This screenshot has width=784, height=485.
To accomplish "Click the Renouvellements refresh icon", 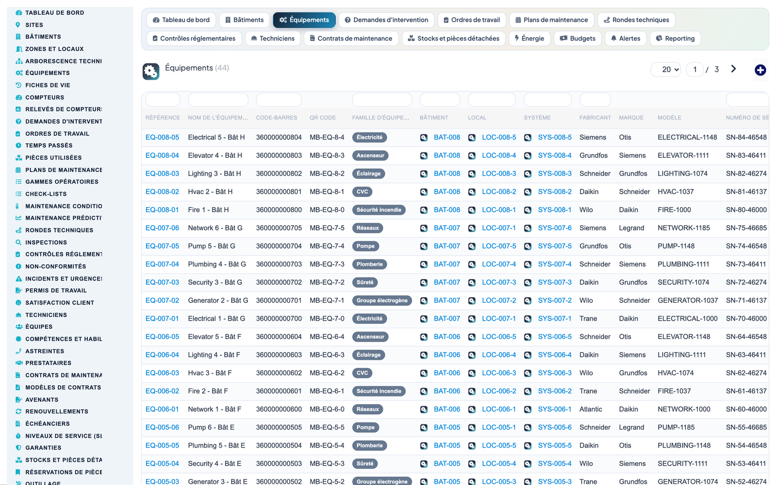I will point(18,411).
